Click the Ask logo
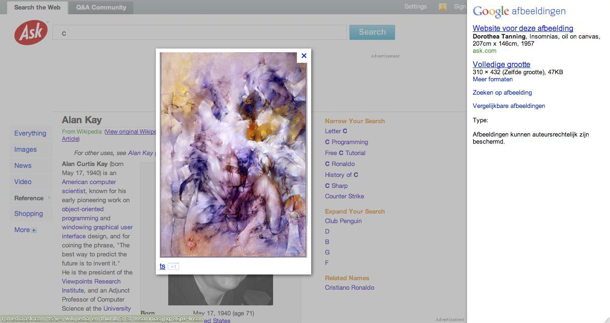Screen dimensions: 610x323 pyautogui.click(x=31, y=32)
